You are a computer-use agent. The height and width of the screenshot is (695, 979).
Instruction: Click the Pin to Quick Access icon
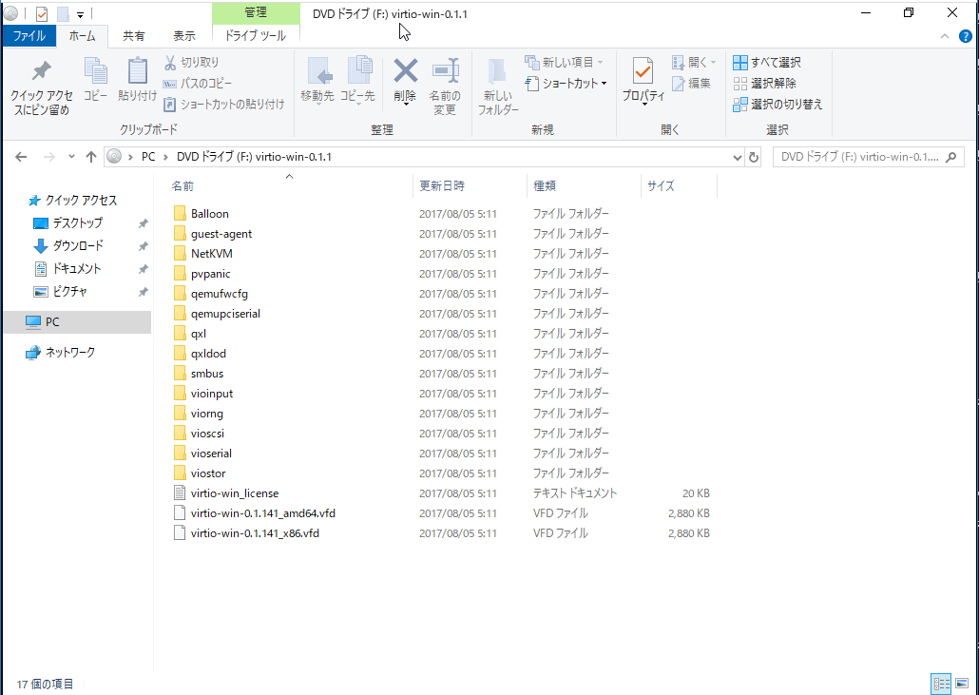[41, 72]
